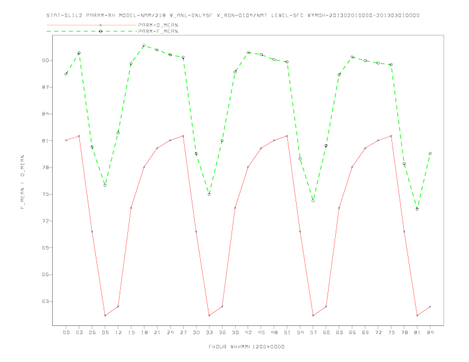The width and height of the screenshot is (469, 362).
Task: Click the horizontal axis title FHOUR VHHMM
Action: point(246,347)
